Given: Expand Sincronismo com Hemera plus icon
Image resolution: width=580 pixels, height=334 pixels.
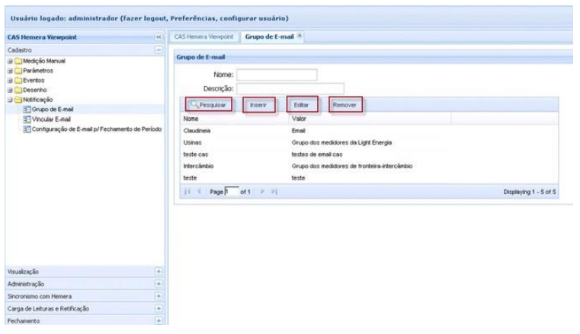Looking at the screenshot, I should [159, 296].
